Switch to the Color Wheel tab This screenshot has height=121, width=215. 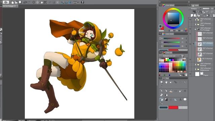[168, 5]
